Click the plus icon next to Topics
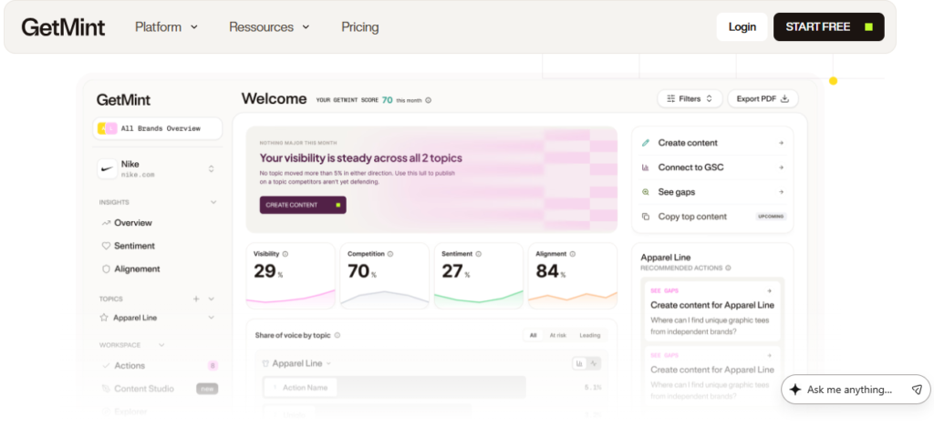This screenshot has width=934, height=426. coord(196,299)
